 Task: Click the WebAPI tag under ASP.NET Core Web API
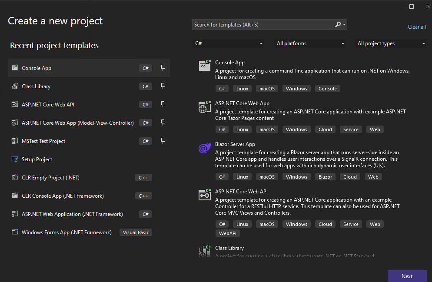click(228, 233)
